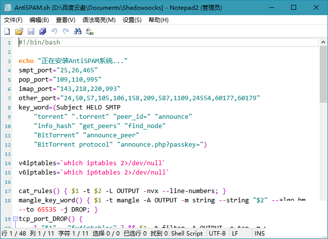Viewport: 328px width, 239px height.
Task: Click the LF line ending status entry
Action: click(x=235, y=233)
